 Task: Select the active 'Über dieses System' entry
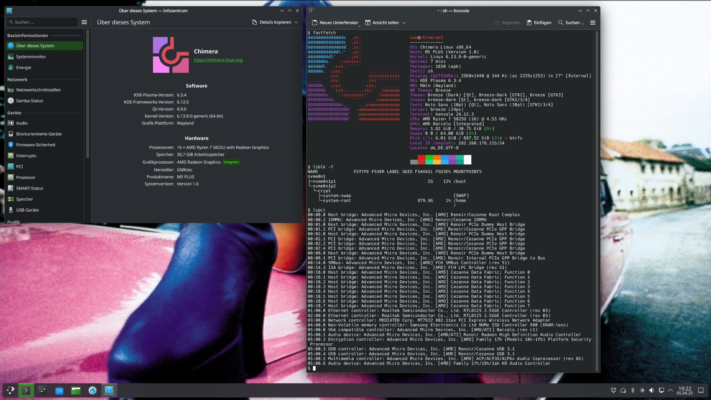tap(44, 46)
